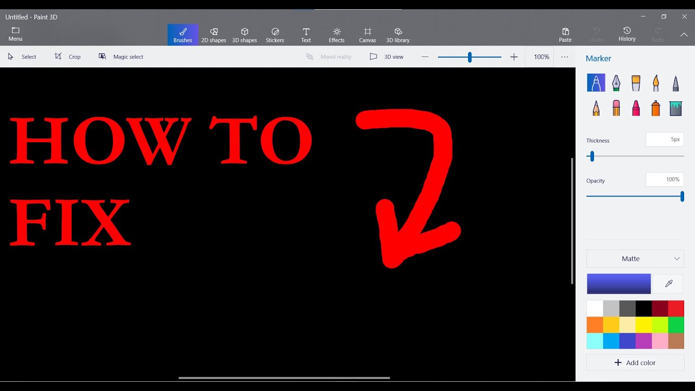This screenshot has width=695, height=391.
Task: Open the 3D library tab
Action: (398, 34)
